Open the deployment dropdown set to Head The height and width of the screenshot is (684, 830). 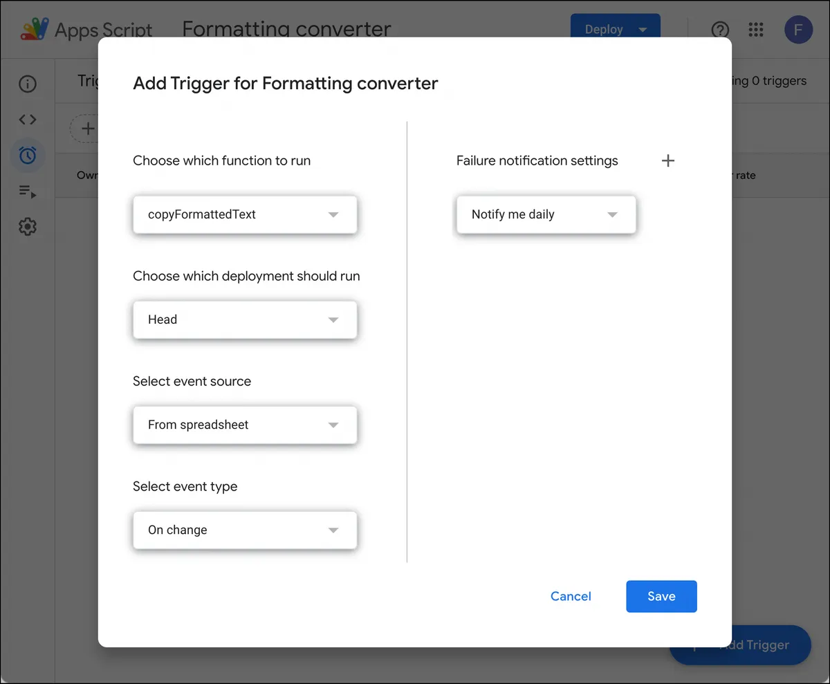pos(245,320)
